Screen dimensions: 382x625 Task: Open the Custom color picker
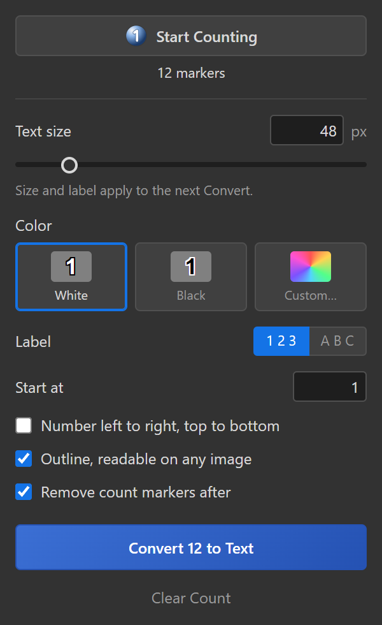[x=311, y=277]
